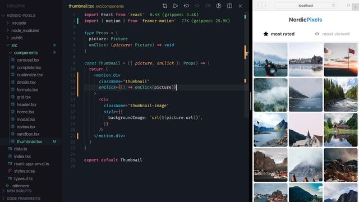Click the localhost address bar
This screenshot has width=359, height=202.
[x=306, y=6]
